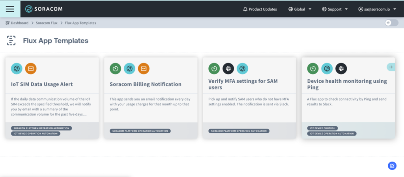This screenshot has width=404, height=177.
Task: Go to Dashboard in breadcrumb
Action: click(x=20, y=23)
